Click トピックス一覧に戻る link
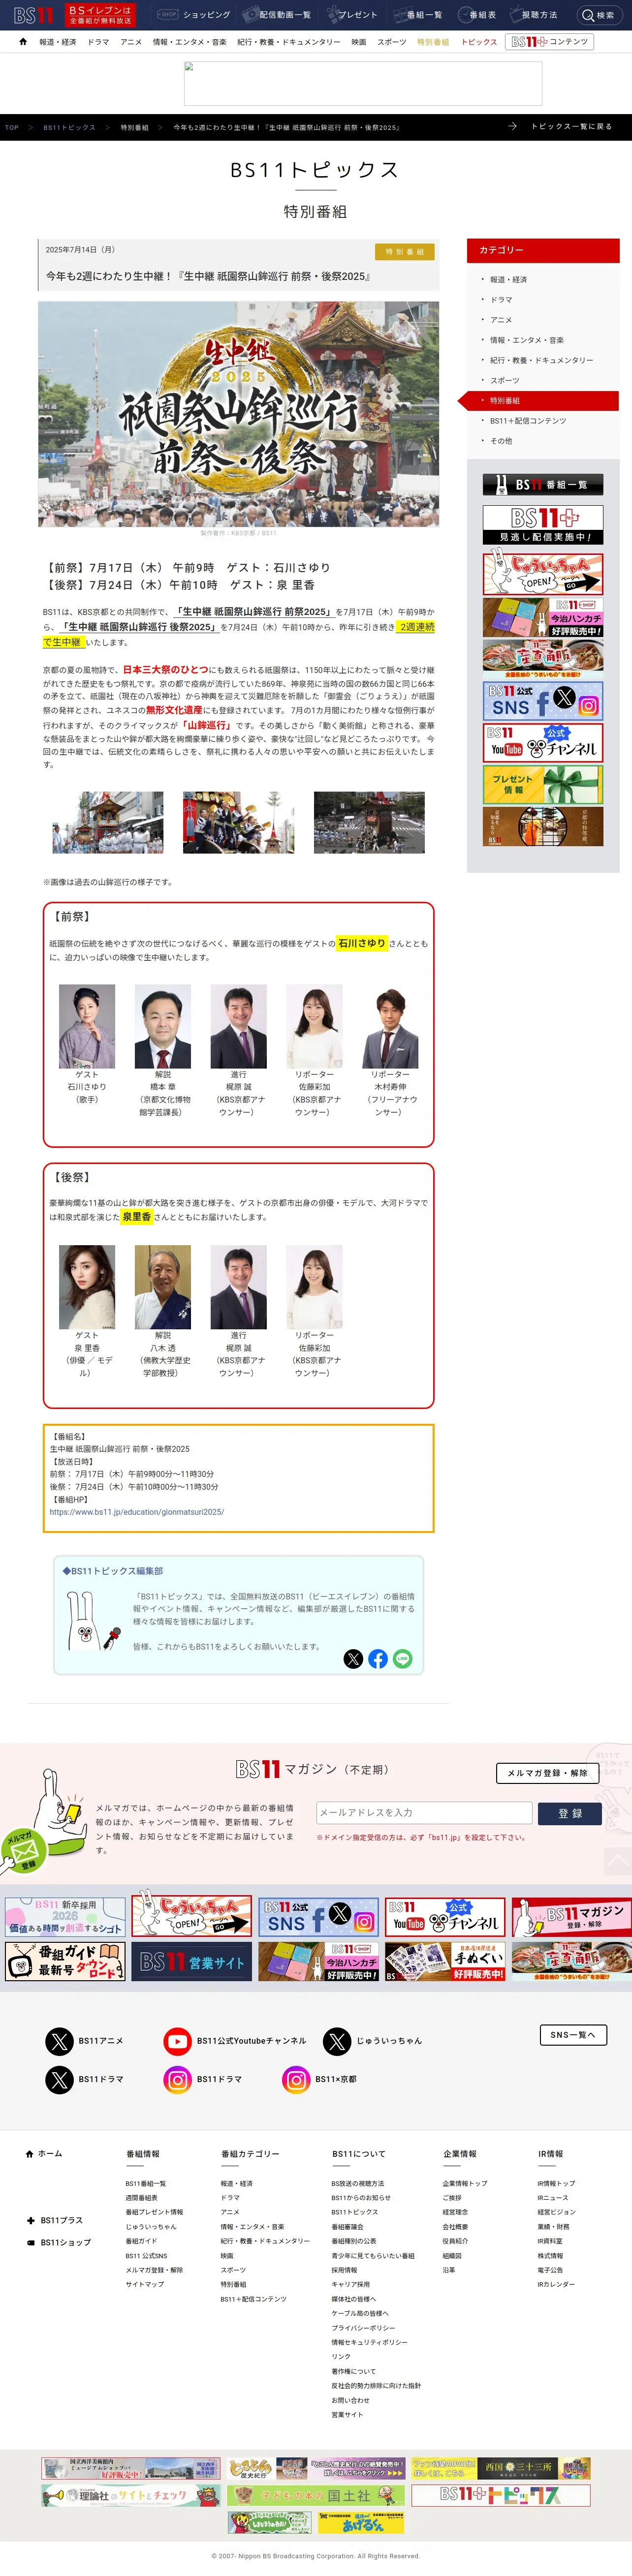 (x=562, y=127)
